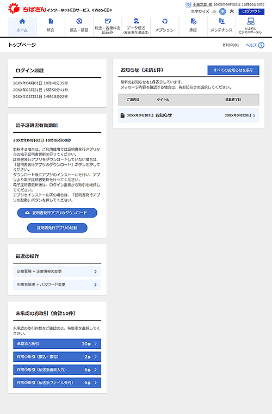Set font size to 小
The image size is (272, 414).
click(214, 11)
